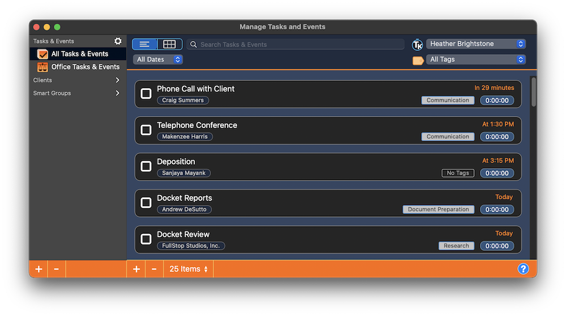Add a new sidebar group with plus

38,269
